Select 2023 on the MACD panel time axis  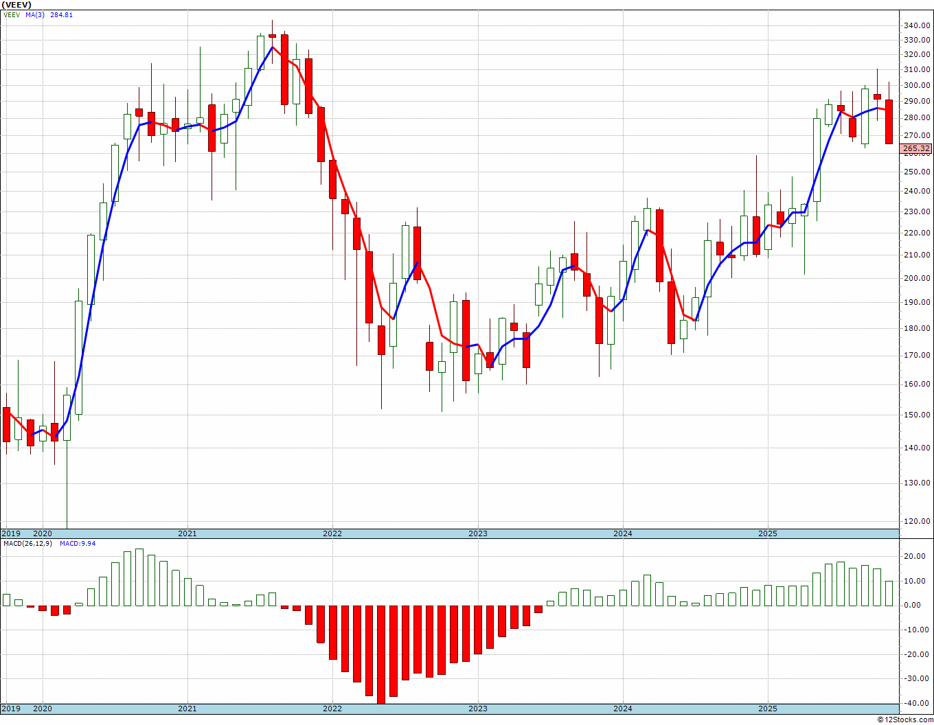click(478, 709)
